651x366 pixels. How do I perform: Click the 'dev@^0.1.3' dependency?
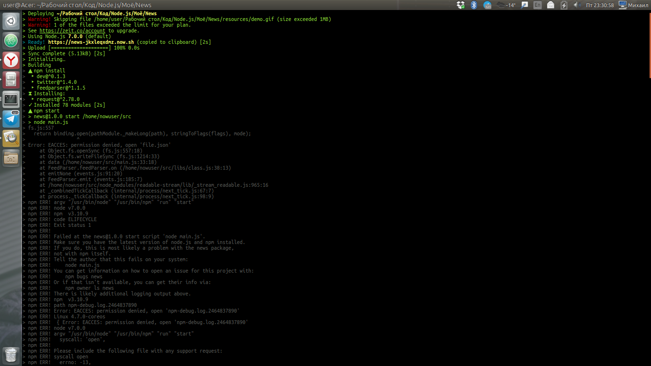(51, 76)
